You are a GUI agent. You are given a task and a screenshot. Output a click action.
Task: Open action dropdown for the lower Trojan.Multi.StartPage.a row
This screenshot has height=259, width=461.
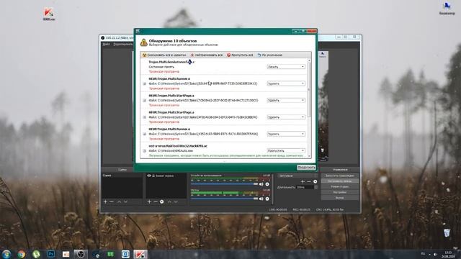tap(286, 117)
